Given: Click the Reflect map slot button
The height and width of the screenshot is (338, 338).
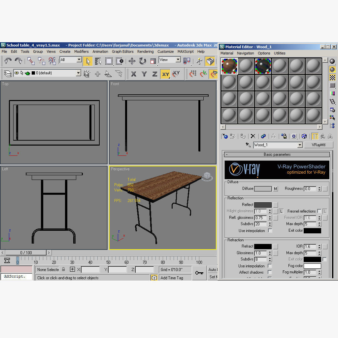Looking at the screenshot, I should (275, 205).
